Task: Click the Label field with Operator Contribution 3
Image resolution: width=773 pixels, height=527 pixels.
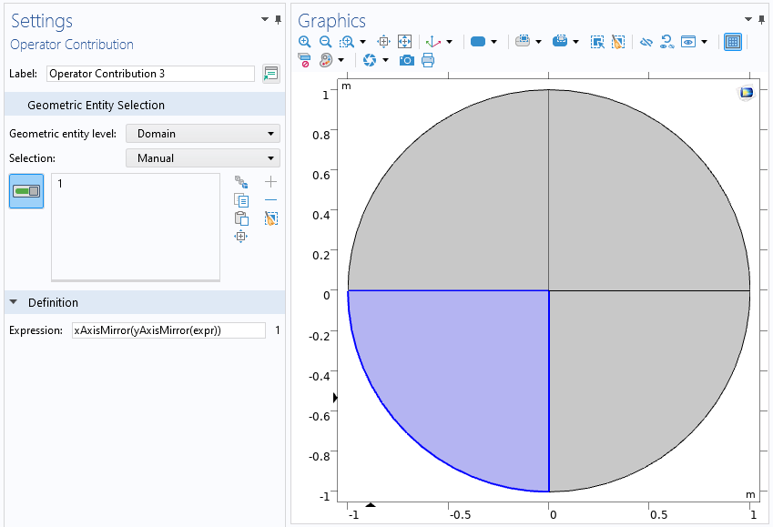Action: coord(150,74)
